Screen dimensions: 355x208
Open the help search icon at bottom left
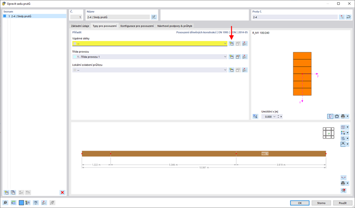click(x=5, y=202)
